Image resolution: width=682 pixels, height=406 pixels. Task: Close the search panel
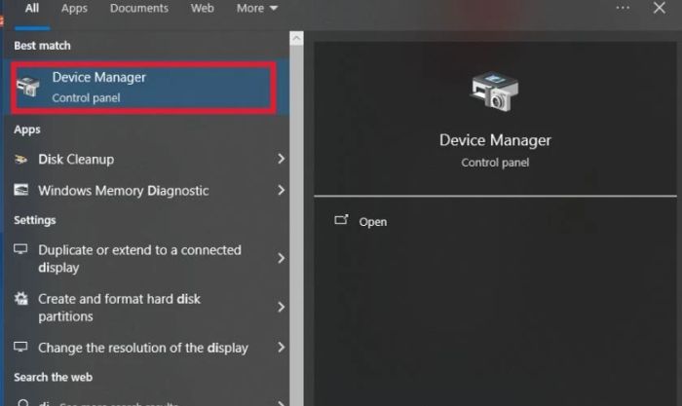tap(659, 8)
